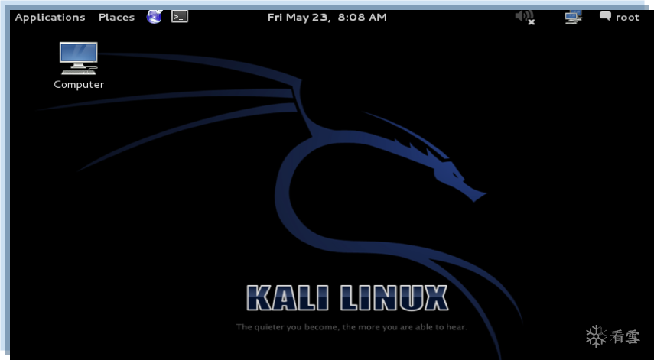Open the Applications menu

[x=50, y=18]
